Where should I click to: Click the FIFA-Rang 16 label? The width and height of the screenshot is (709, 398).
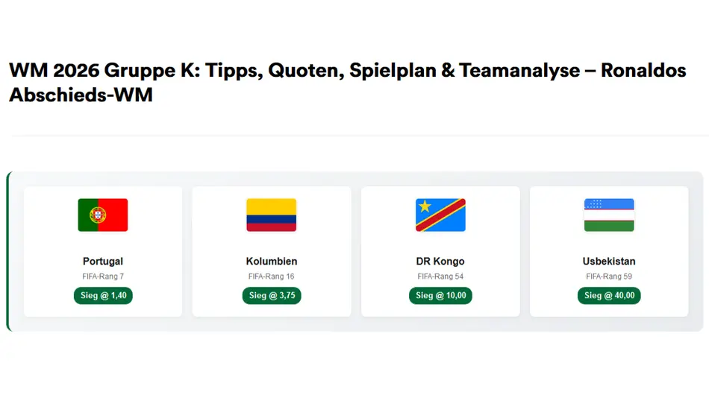(272, 277)
